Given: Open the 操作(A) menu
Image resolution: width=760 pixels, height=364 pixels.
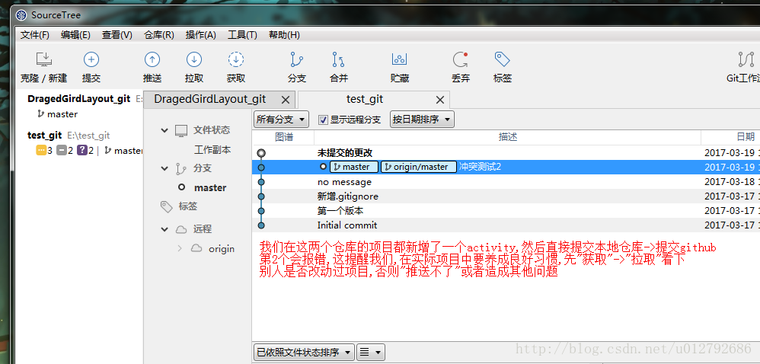Looking at the screenshot, I should tap(201, 35).
